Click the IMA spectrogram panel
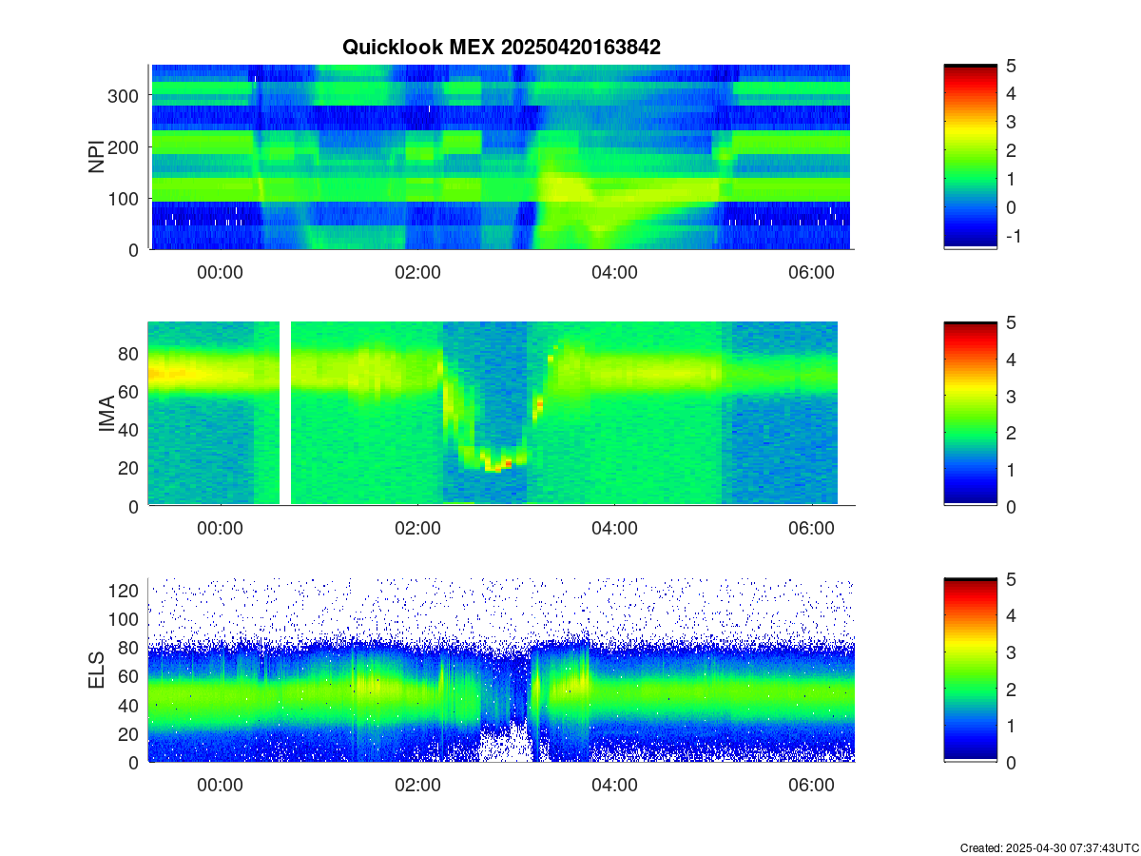Image resolution: width=1141 pixels, height=856 pixels. [501, 414]
